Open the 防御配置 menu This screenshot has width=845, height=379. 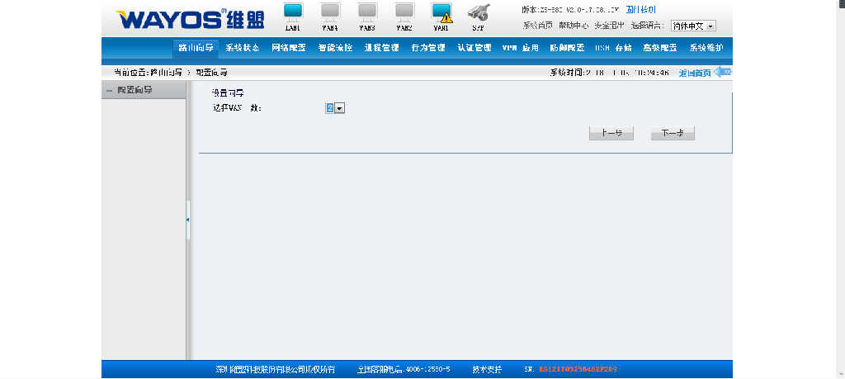[x=568, y=48]
